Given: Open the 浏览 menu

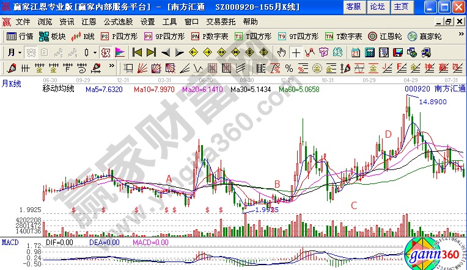Looking at the screenshot, I should (45, 22).
